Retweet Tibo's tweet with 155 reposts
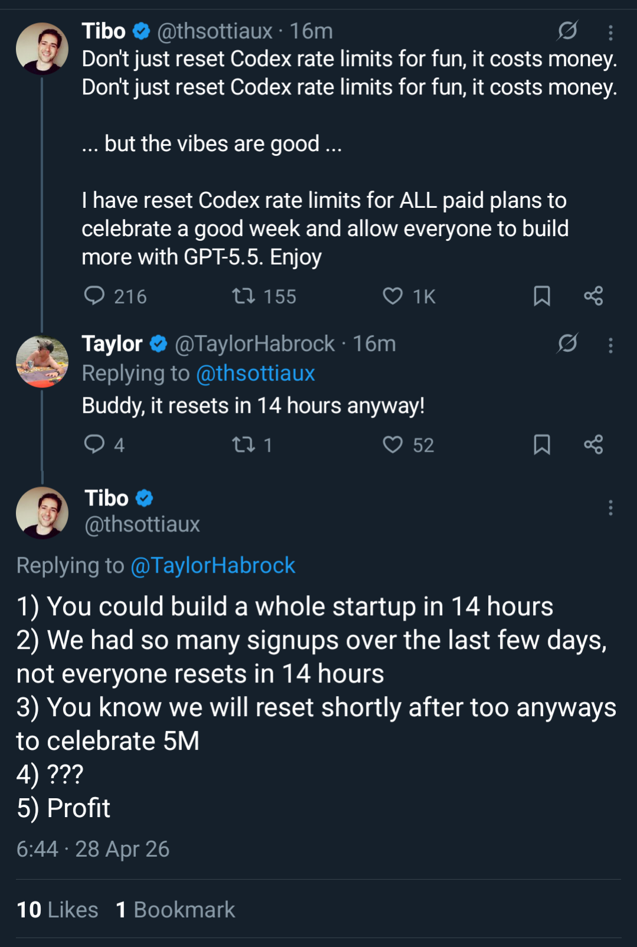This screenshot has width=637, height=947. (x=243, y=295)
